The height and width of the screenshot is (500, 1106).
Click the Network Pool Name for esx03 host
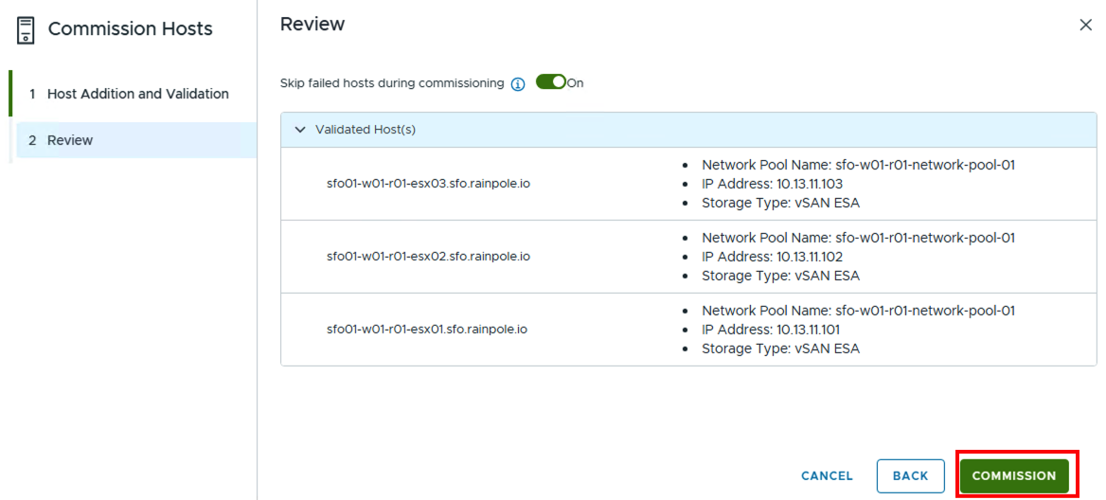pos(858,165)
